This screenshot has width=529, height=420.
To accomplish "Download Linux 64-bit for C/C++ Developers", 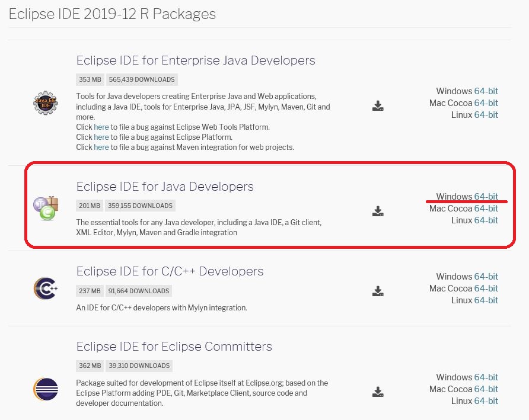I will pyautogui.click(x=486, y=300).
